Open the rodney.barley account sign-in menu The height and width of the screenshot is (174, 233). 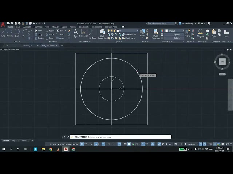(187, 23)
